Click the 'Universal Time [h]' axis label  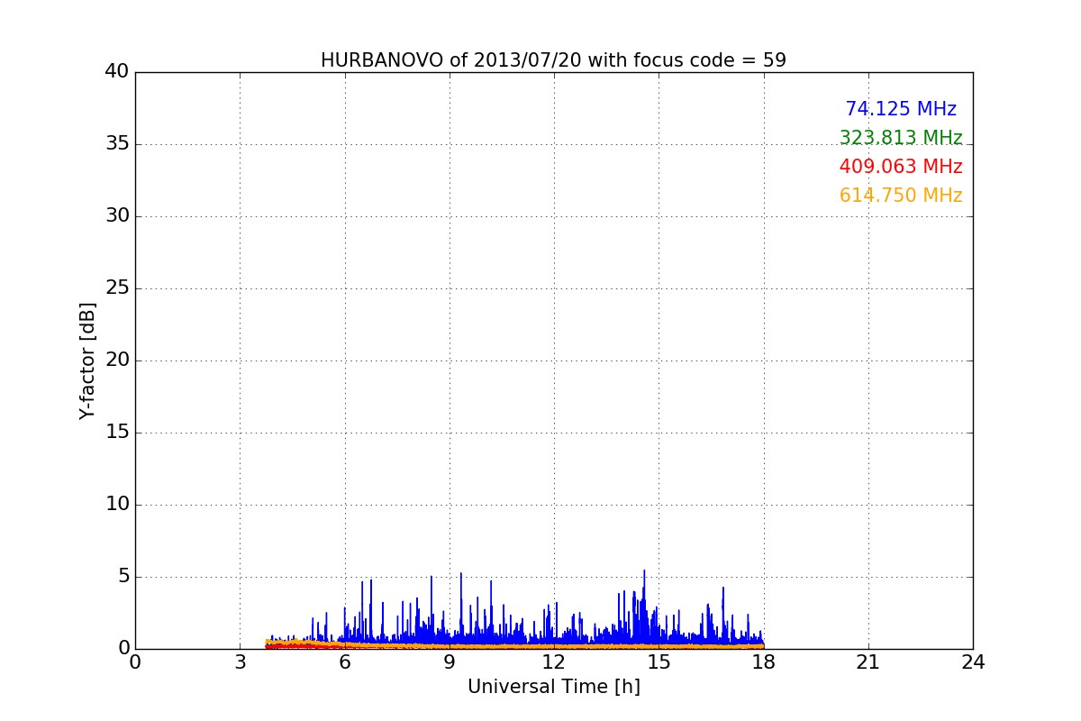[x=554, y=687]
